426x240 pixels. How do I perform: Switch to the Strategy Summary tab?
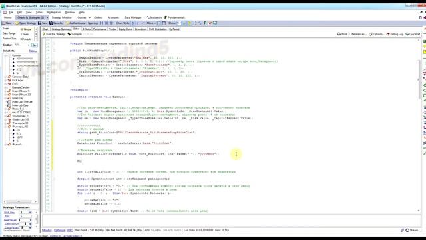point(61,29)
